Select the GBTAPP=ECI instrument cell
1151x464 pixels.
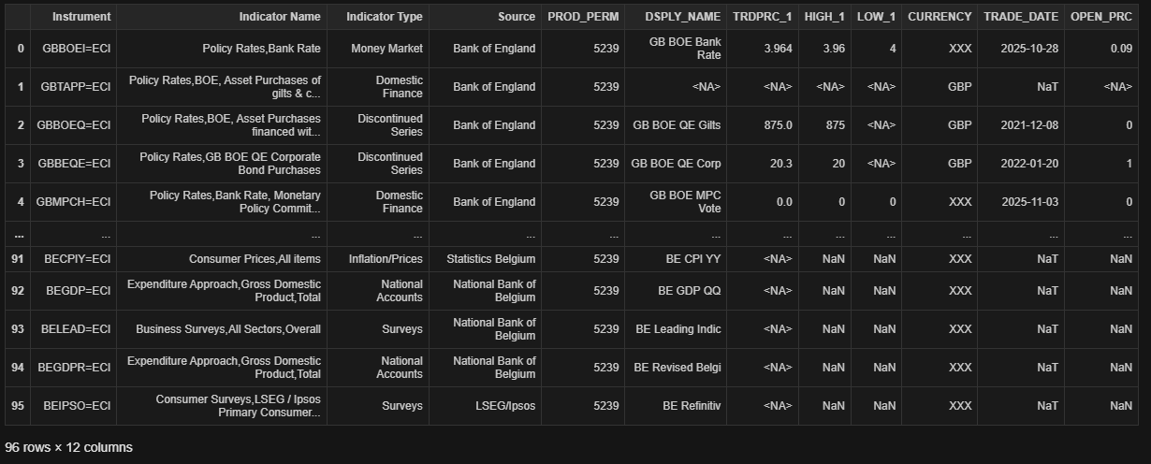pos(76,87)
